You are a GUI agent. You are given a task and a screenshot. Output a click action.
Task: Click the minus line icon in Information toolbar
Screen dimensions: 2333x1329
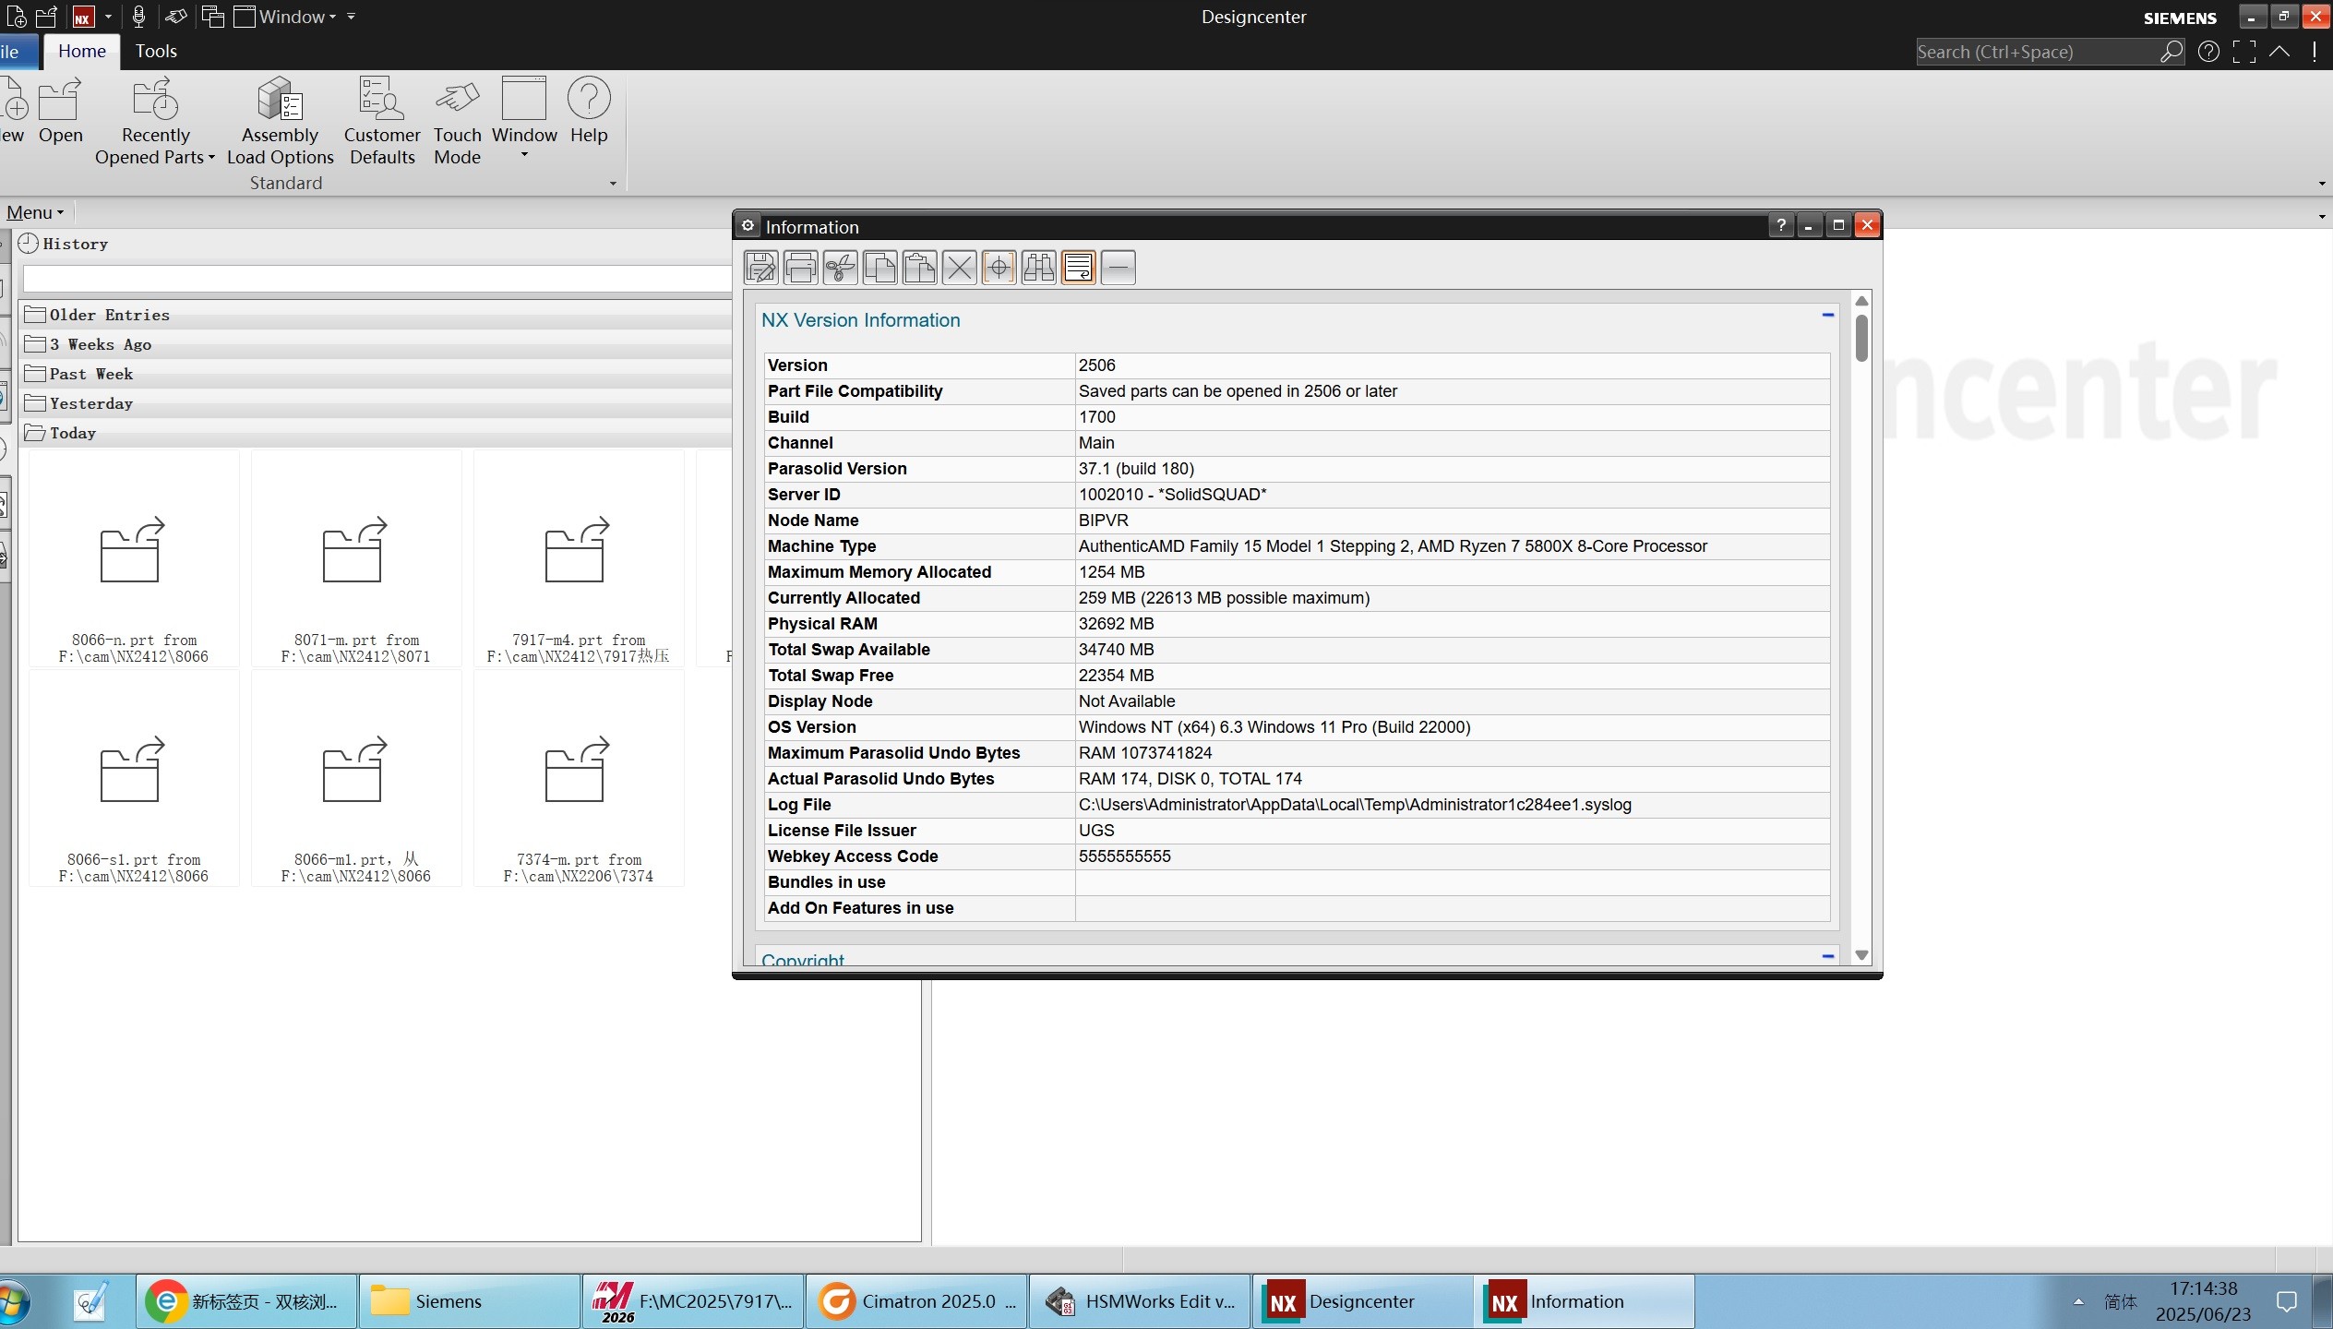click(x=1119, y=268)
